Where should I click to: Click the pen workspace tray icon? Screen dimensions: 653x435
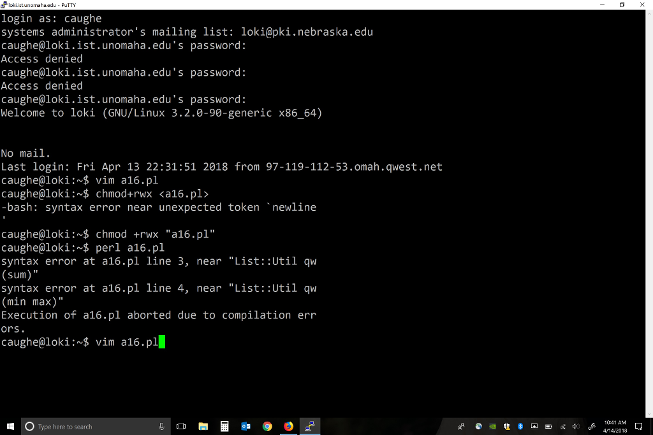click(592, 426)
